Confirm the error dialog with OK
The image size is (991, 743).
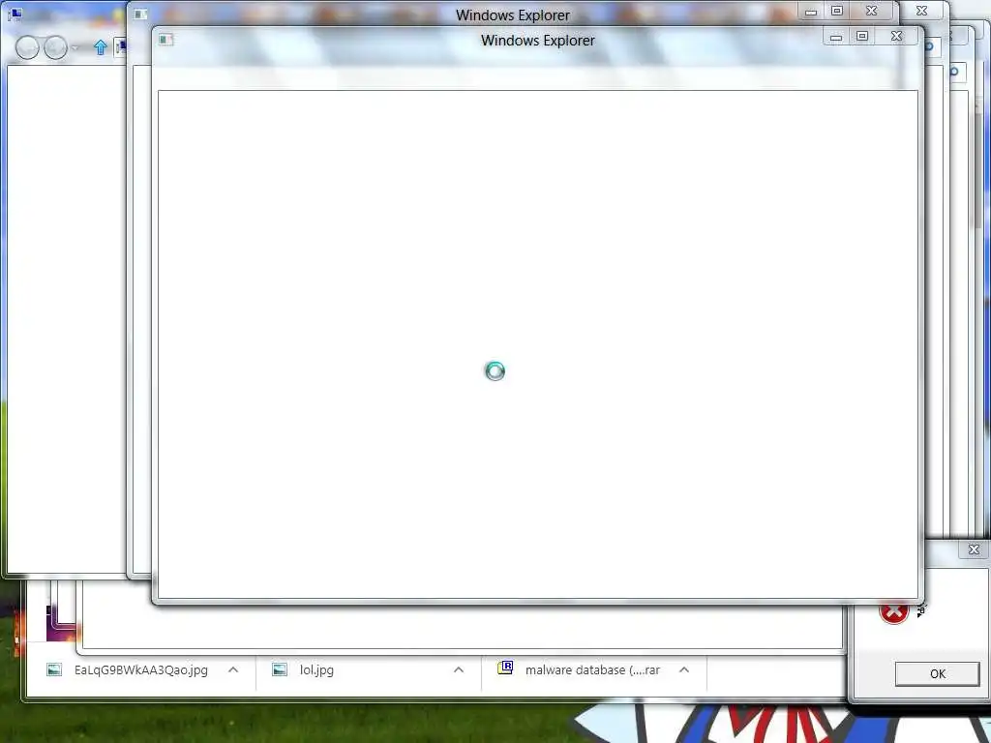point(937,674)
